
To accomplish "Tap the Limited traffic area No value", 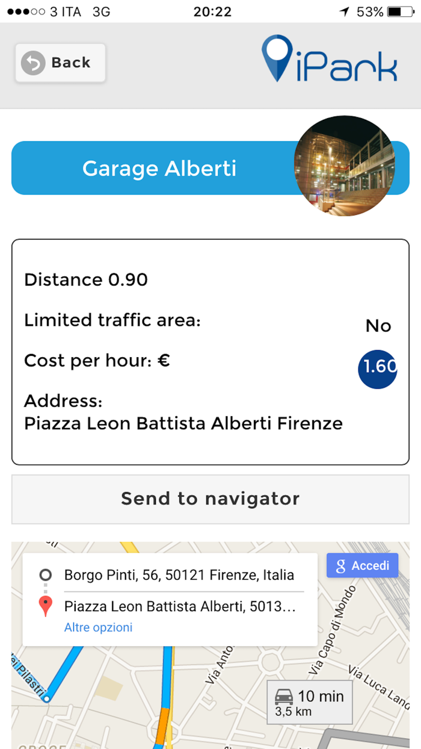I will click(378, 326).
